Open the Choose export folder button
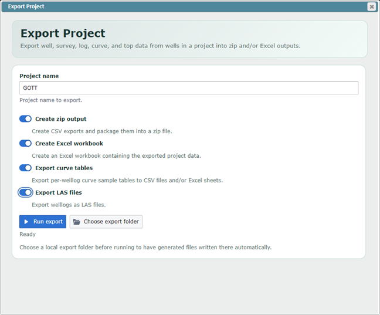 [106, 222]
